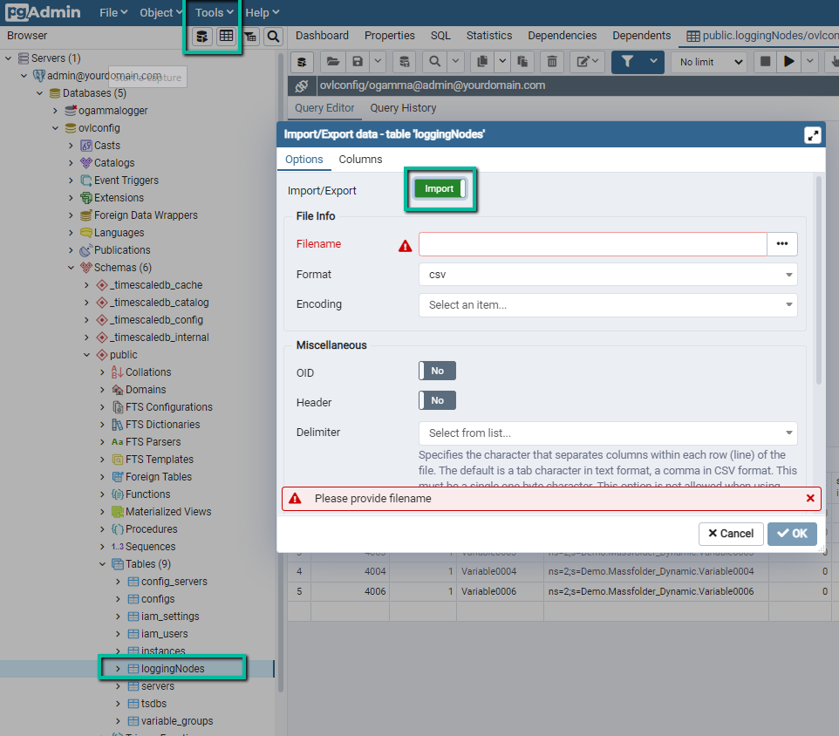The image size is (839, 736).
Task: Open the Encoding dropdown
Action: click(x=608, y=305)
